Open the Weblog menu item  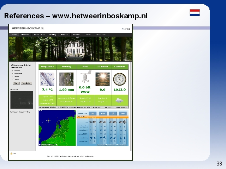click(x=53, y=35)
